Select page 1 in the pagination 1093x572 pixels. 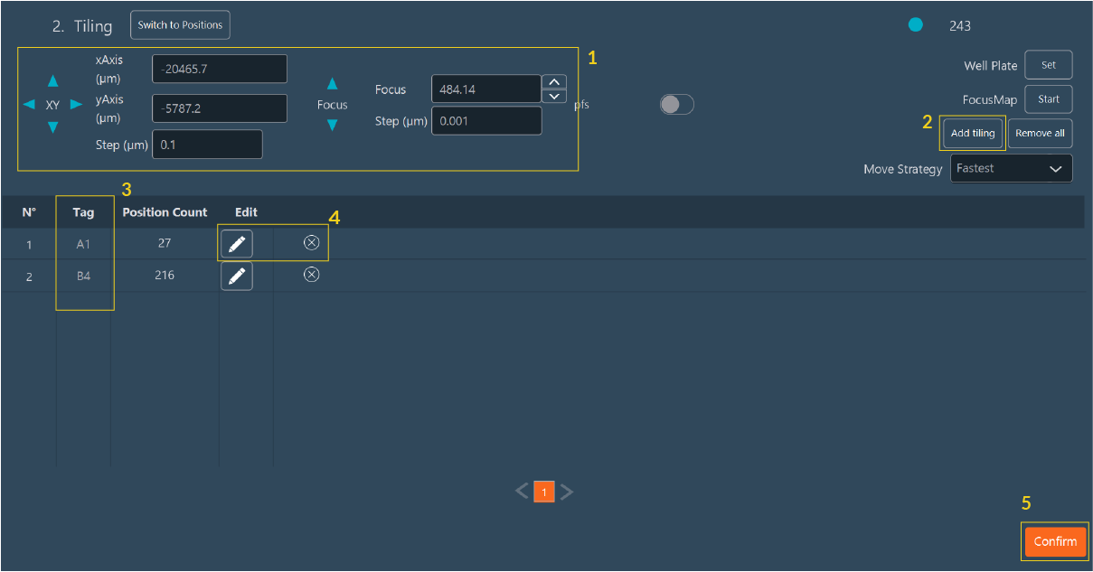pos(544,491)
